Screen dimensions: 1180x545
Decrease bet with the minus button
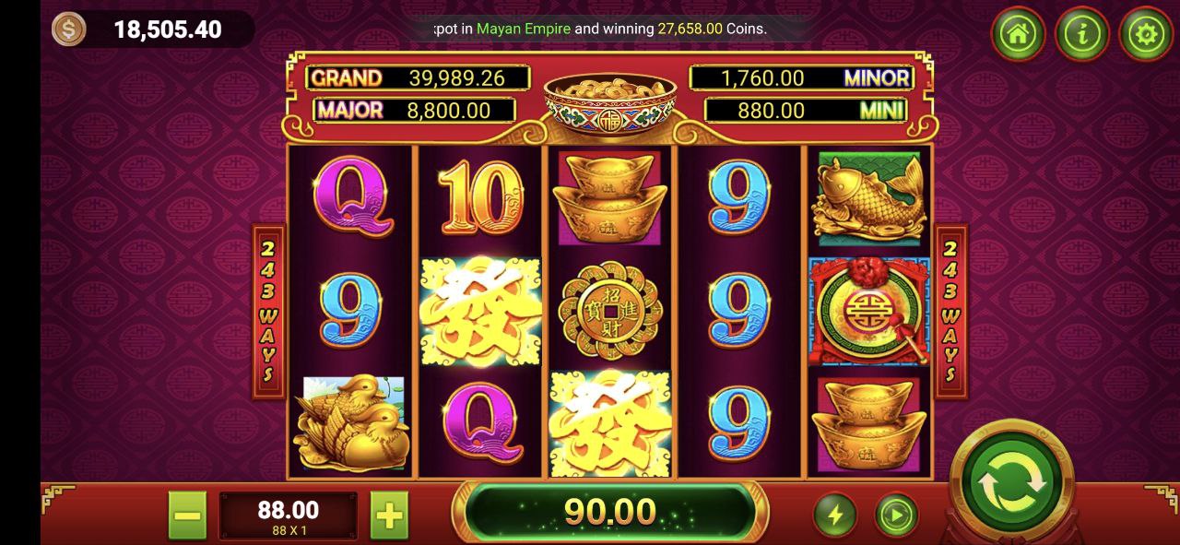(187, 515)
